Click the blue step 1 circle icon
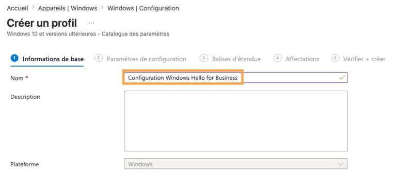 tap(14, 58)
